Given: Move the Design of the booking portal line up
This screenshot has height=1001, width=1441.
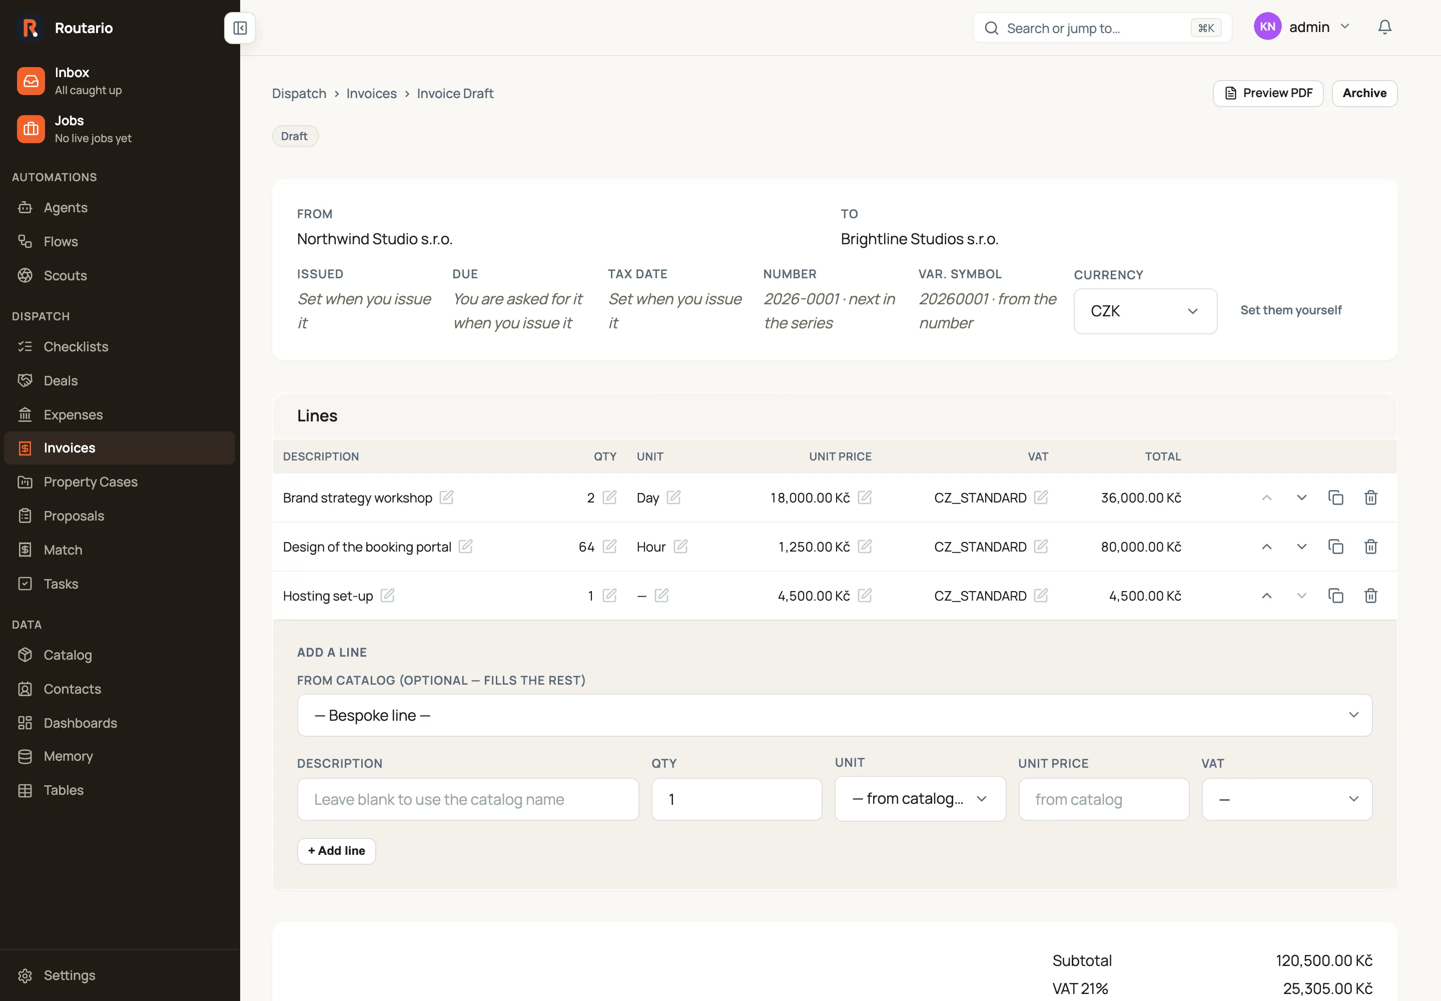Looking at the screenshot, I should point(1267,546).
